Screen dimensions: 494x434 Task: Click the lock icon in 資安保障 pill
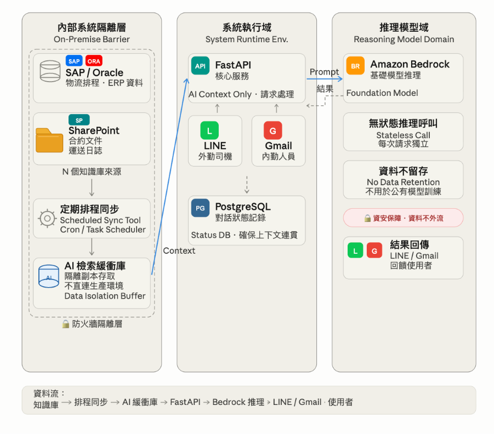tap(367, 218)
